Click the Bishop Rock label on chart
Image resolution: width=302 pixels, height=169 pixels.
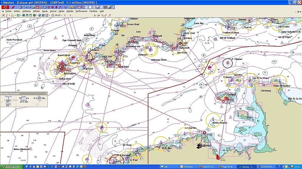click(65, 79)
